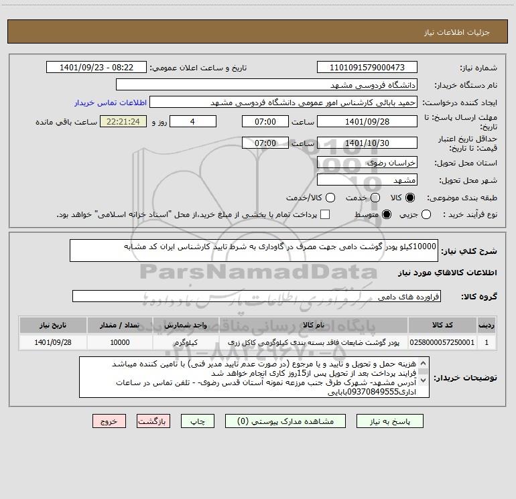The height and width of the screenshot is (499, 516).
Task: Click the گروه کالا field
Action: click(257, 296)
